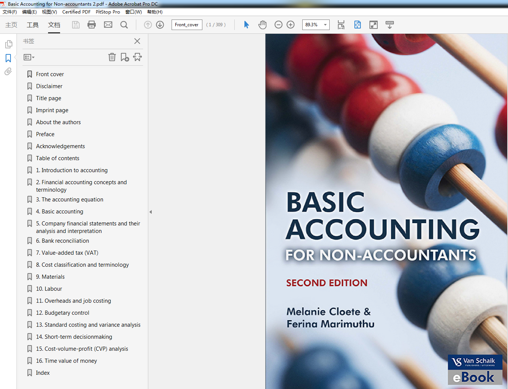Go to next page arrow icon

click(160, 25)
